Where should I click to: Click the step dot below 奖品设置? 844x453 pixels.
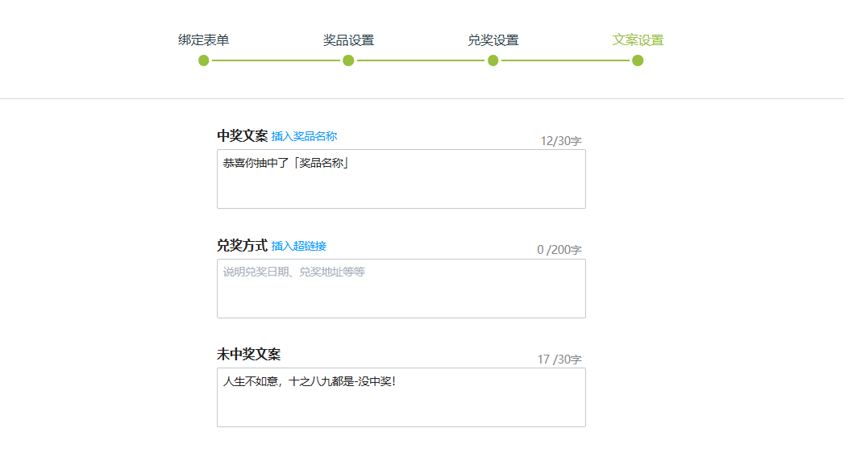[348, 60]
